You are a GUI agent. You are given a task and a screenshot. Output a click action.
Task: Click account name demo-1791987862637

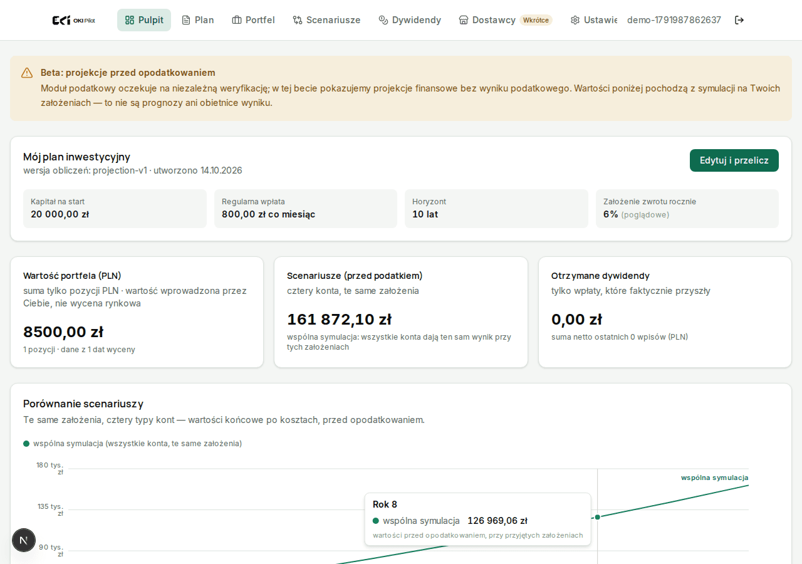[674, 20]
